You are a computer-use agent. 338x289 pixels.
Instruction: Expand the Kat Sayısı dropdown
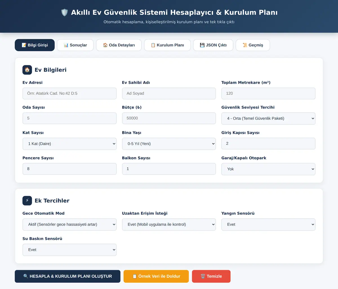pos(70,144)
